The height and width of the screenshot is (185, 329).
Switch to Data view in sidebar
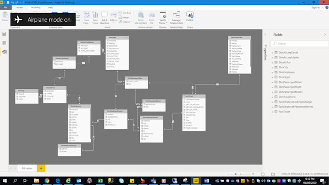point(4,43)
